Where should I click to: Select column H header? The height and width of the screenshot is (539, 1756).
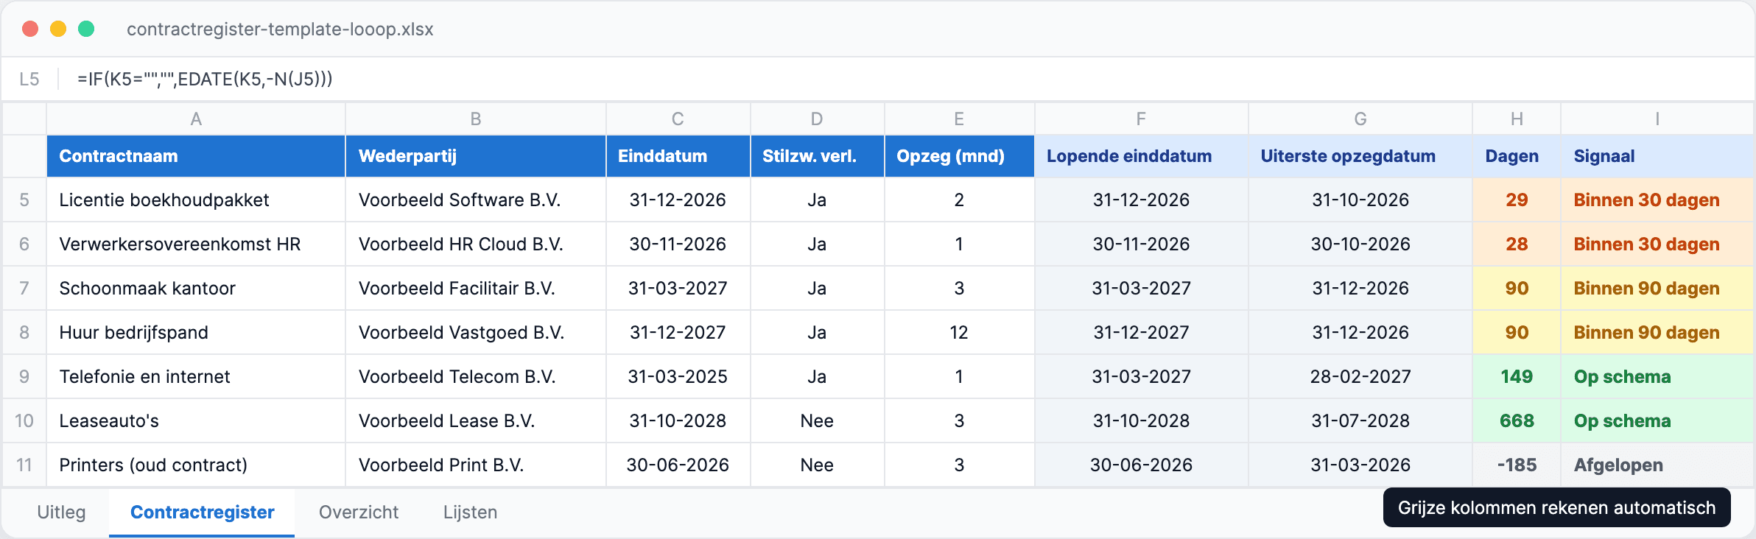1517,119
